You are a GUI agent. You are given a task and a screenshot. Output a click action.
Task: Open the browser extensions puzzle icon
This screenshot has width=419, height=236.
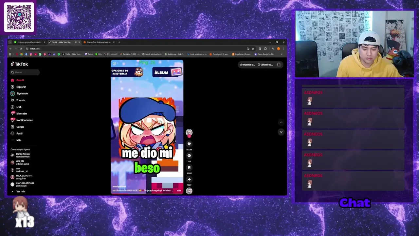tap(265, 49)
